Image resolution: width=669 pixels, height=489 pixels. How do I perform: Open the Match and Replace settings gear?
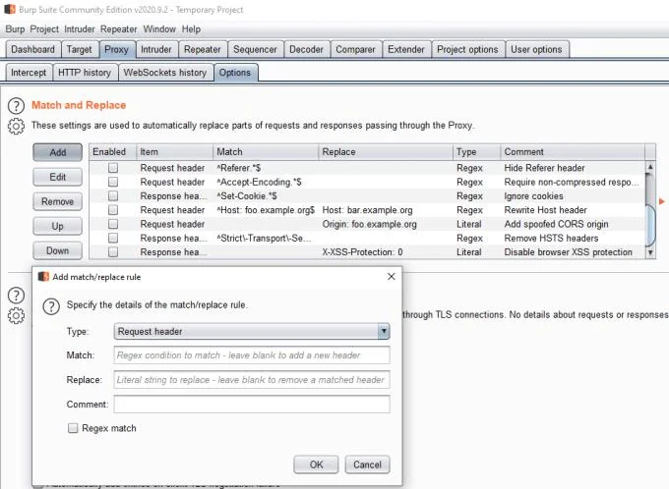click(x=16, y=126)
